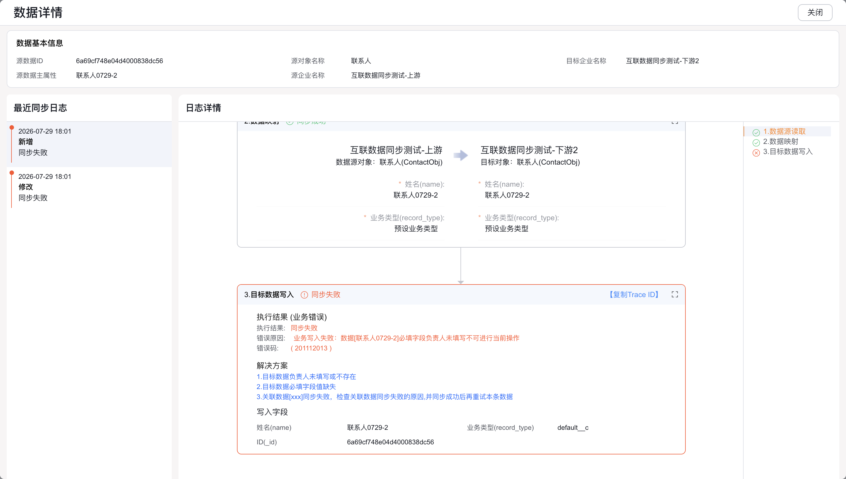Jump to step 1.数据源读取
846x479 pixels.
[x=784, y=131]
